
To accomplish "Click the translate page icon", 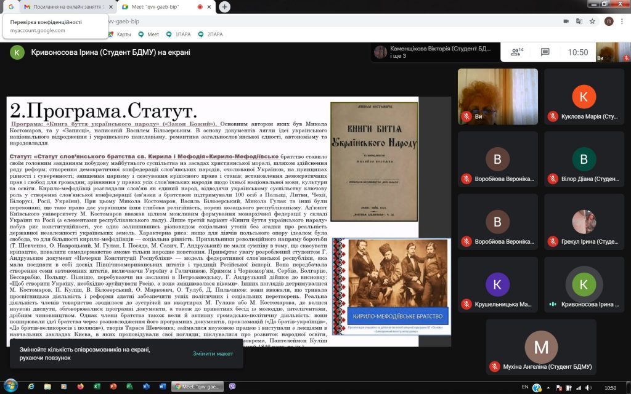I will pyautogui.click(x=579, y=21).
